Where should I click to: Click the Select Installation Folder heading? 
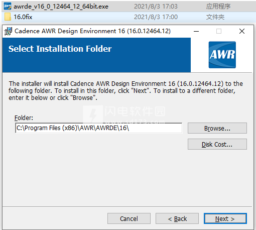coord(60,49)
